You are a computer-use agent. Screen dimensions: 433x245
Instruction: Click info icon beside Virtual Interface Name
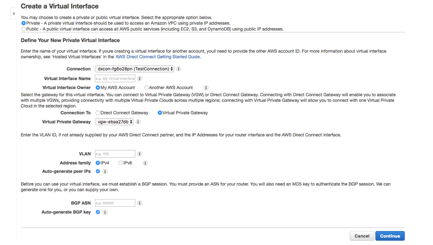pyautogui.click(x=140, y=79)
